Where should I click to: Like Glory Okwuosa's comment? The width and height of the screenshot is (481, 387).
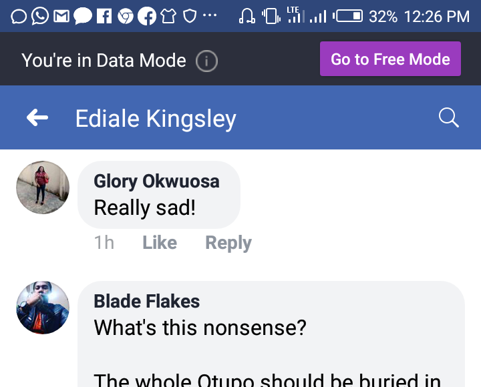(x=160, y=242)
